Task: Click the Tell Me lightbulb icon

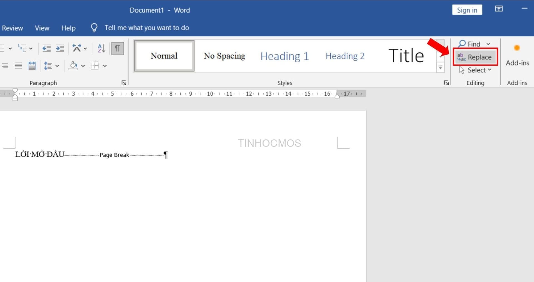Action: click(x=94, y=28)
